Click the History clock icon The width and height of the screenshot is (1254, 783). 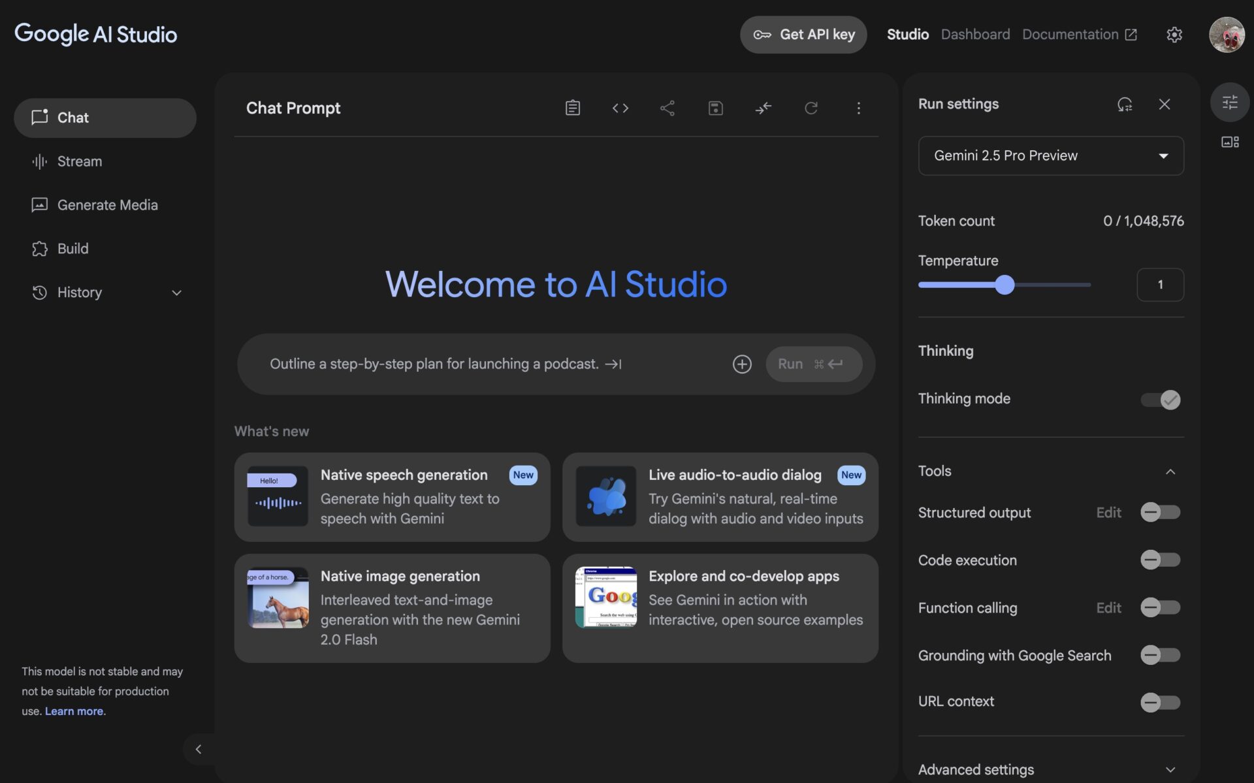39,293
